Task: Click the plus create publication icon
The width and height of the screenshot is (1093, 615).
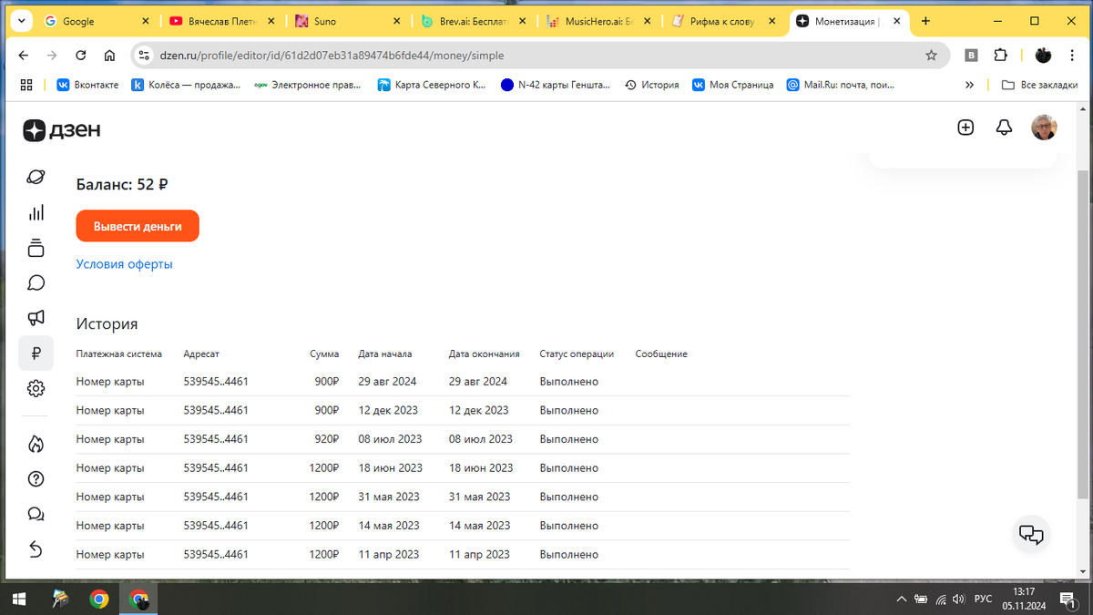Action: pos(965,128)
